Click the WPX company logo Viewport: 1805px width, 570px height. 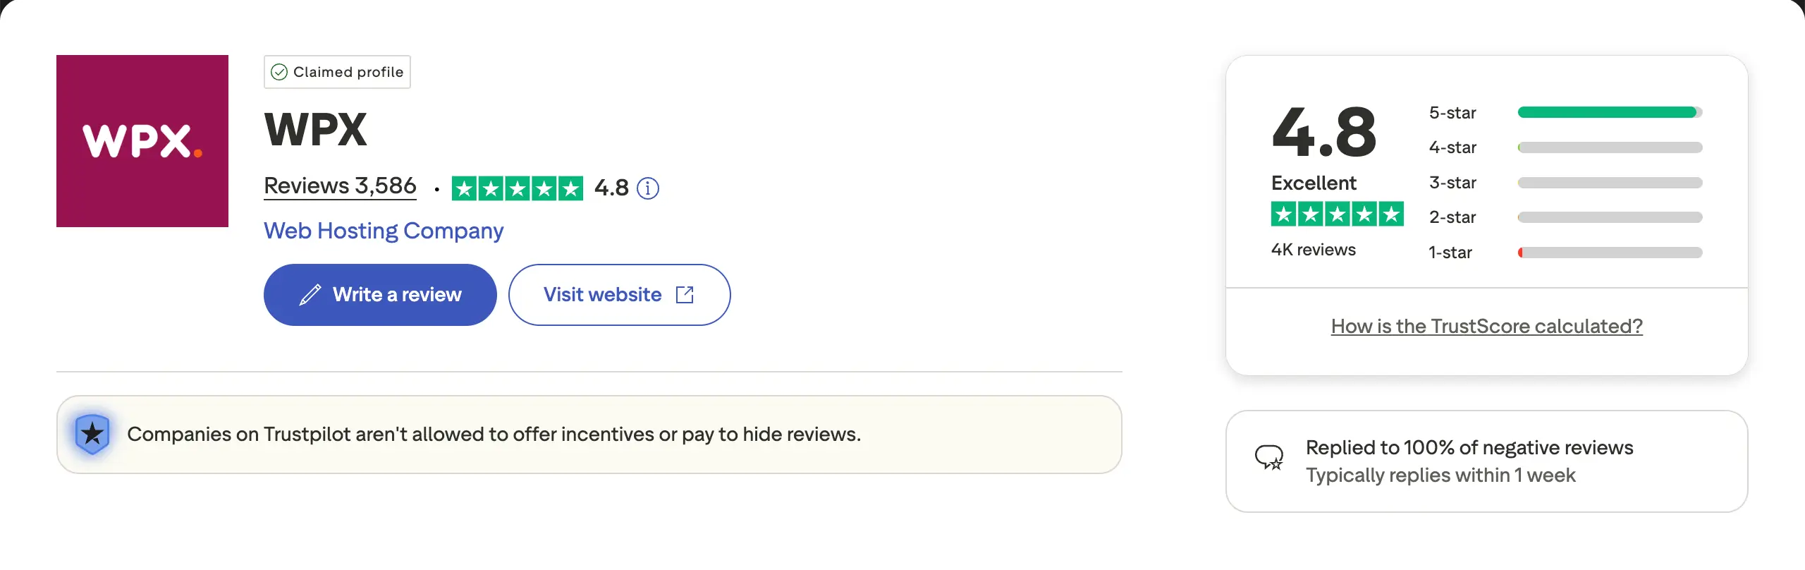tap(142, 141)
